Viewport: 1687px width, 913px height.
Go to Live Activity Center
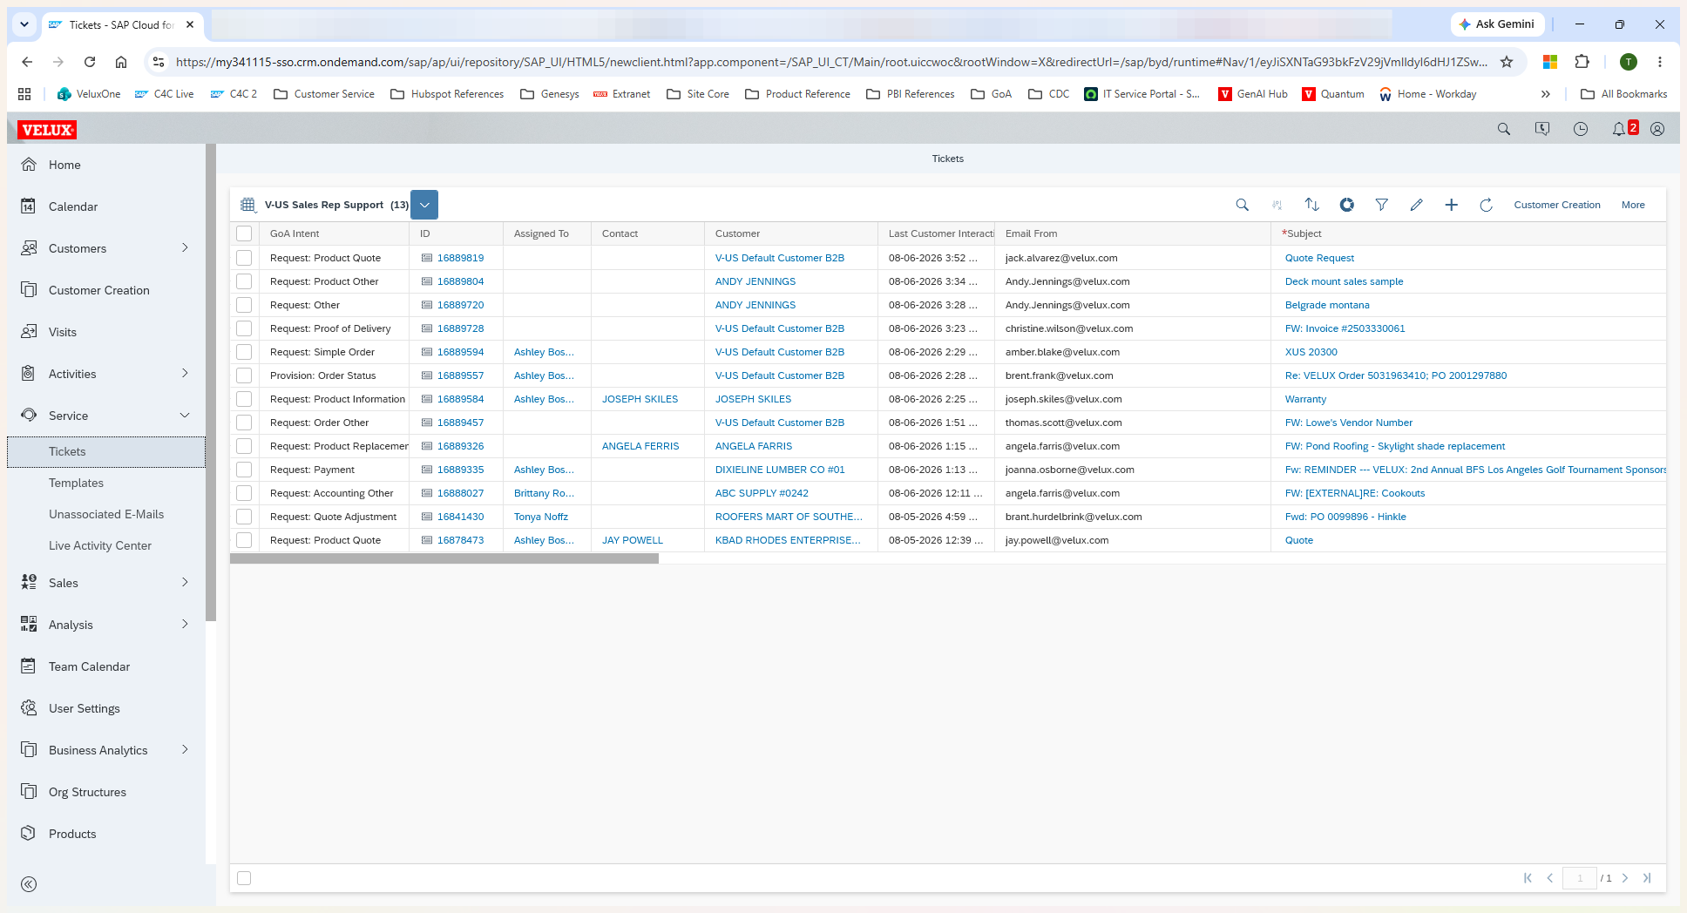[x=100, y=545]
